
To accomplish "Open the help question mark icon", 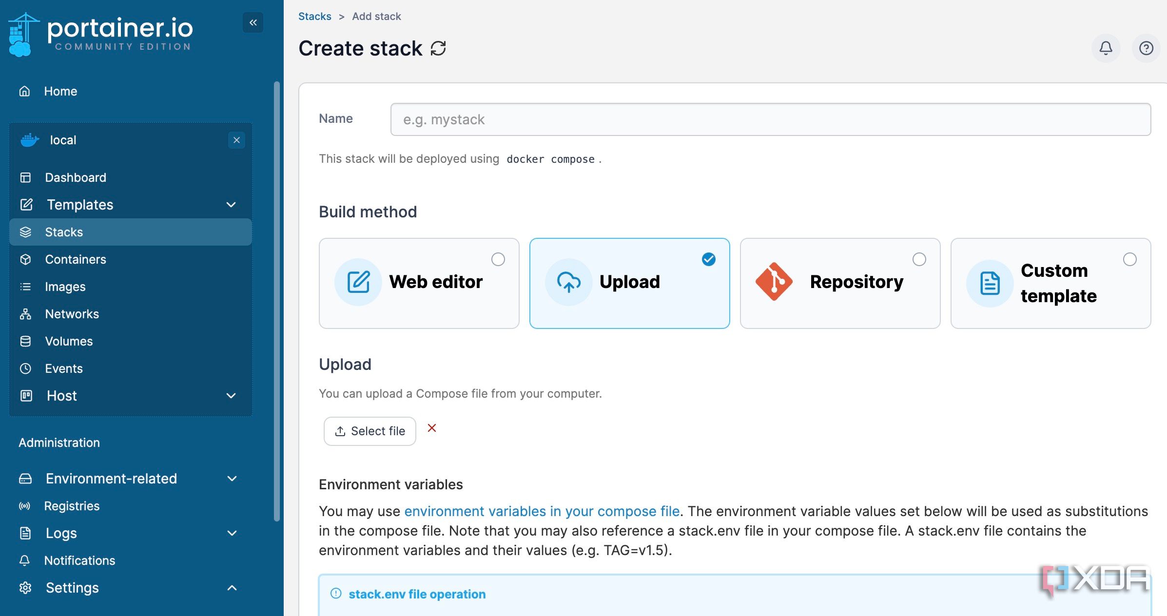I will [1146, 48].
